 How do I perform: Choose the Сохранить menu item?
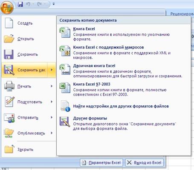pos(29,54)
